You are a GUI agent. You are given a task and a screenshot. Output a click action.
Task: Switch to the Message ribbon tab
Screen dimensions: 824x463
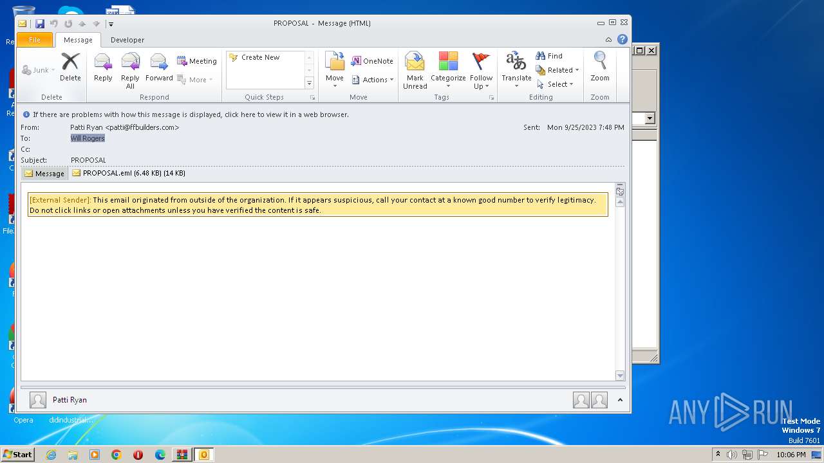coord(78,40)
